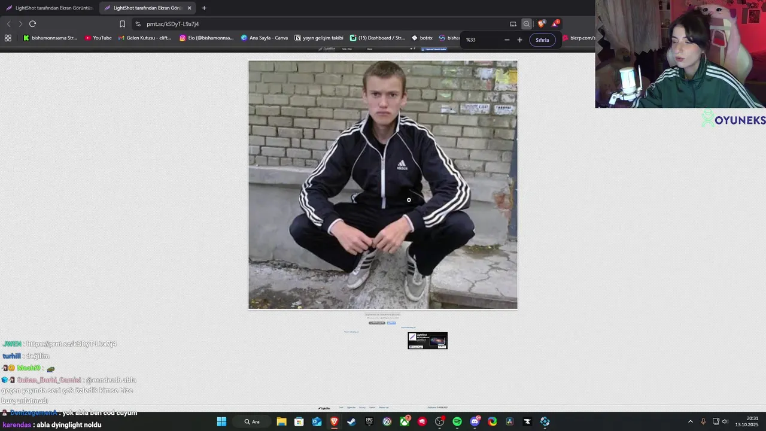Reload the prnt.sc page
Screen dimensions: 766x431
tap(32, 24)
